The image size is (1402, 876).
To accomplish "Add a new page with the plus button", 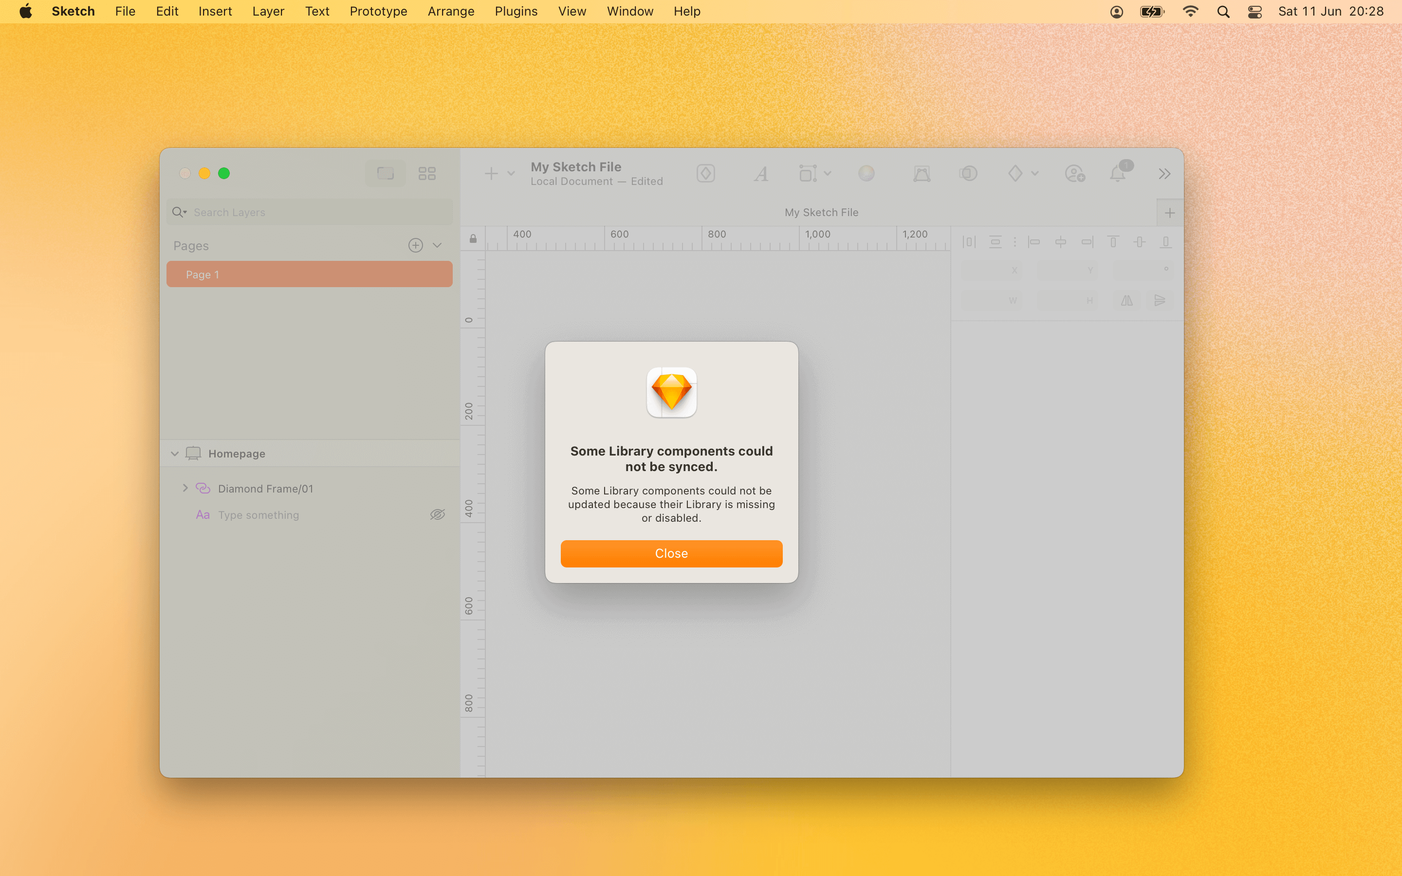I will [415, 245].
